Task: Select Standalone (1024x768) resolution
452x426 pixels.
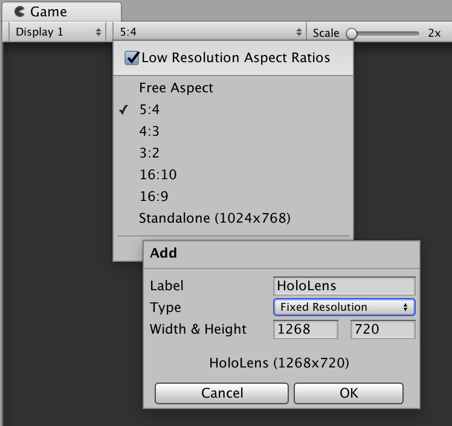Action: pyautogui.click(x=215, y=218)
